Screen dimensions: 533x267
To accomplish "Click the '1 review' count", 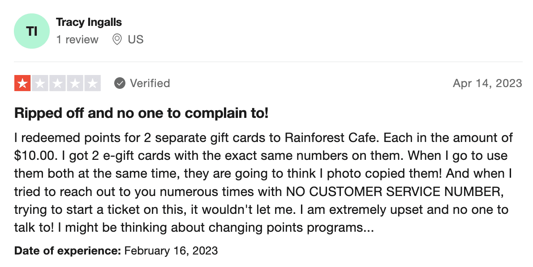I will 77,40.
